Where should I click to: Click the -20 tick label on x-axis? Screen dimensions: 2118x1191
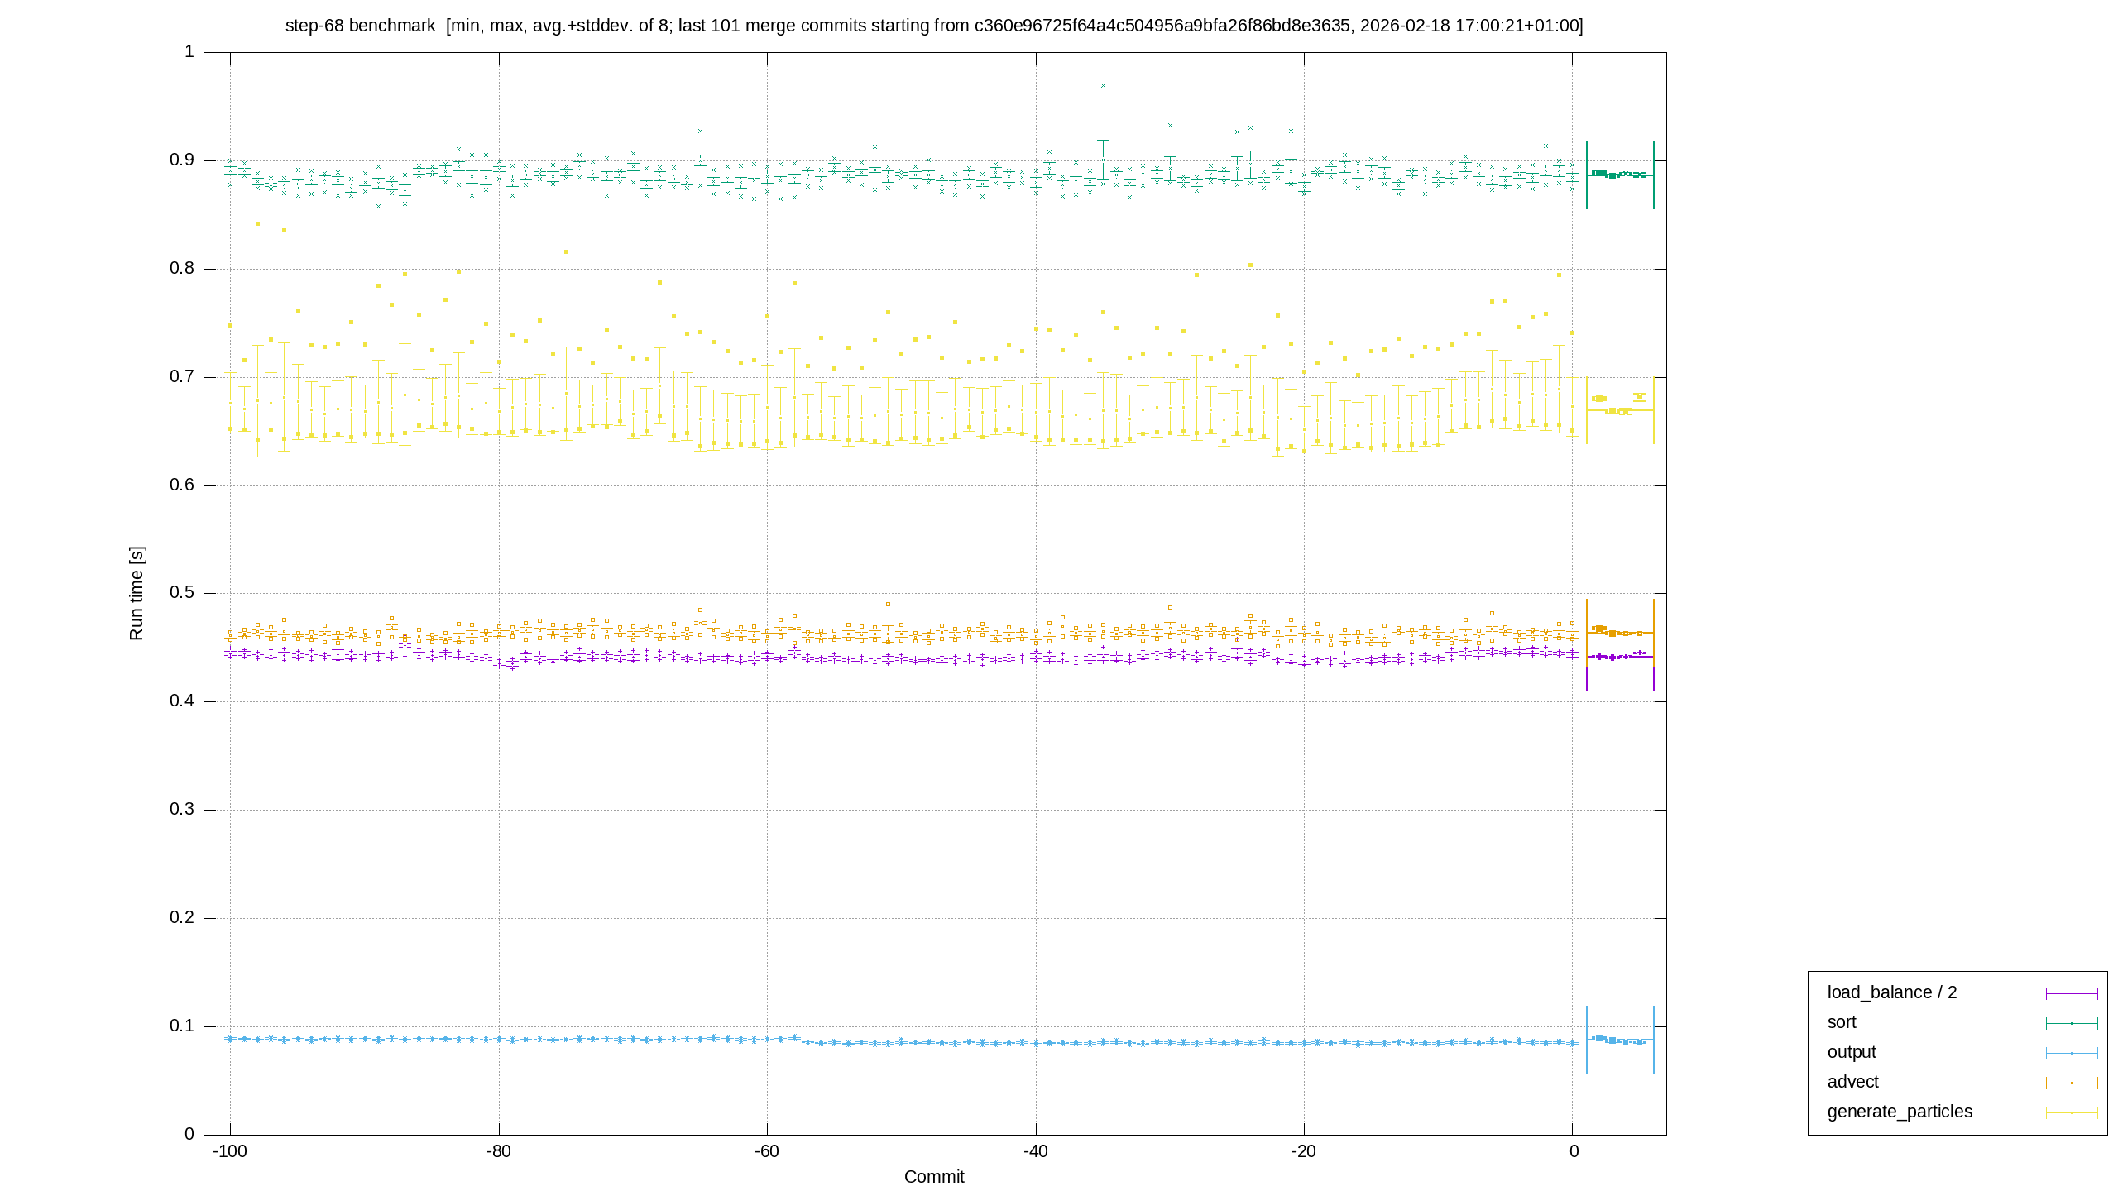point(1304,1151)
